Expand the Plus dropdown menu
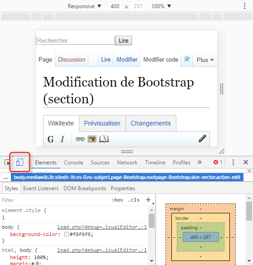The width and height of the screenshot is (253, 265). coord(205,60)
